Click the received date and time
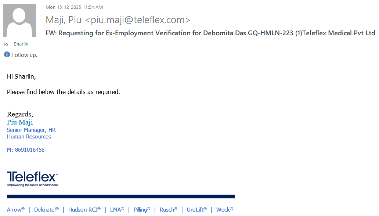 [74, 7]
